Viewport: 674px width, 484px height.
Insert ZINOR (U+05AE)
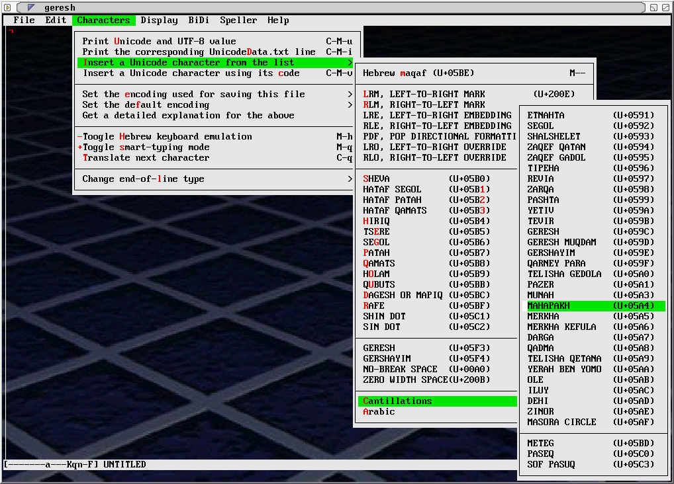coord(593,411)
